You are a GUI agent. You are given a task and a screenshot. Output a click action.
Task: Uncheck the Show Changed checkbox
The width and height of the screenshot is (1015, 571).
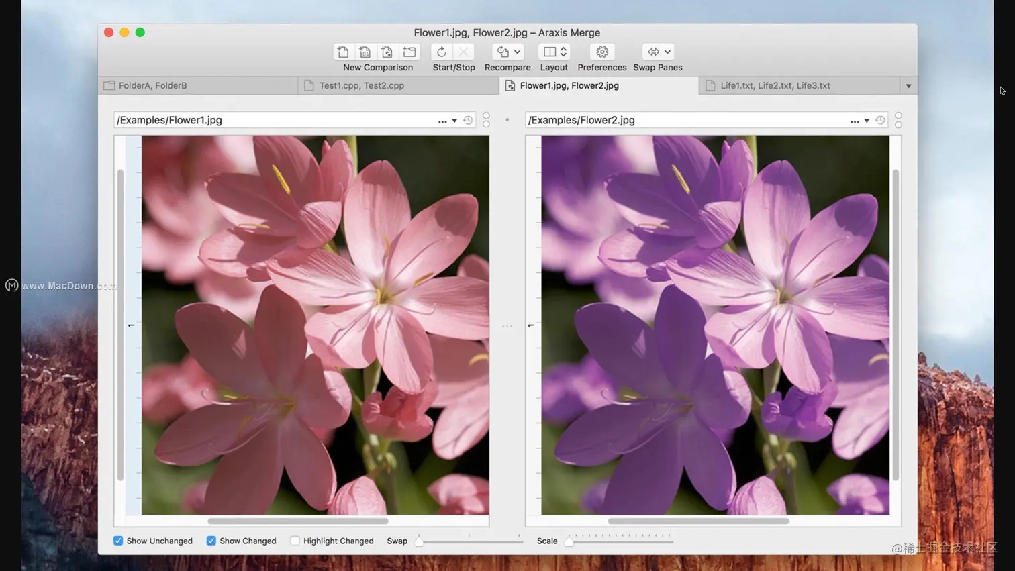pyautogui.click(x=211, y=541)
